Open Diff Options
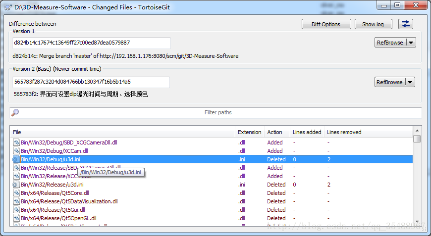The image size is (431, 236). pos(326,24)
